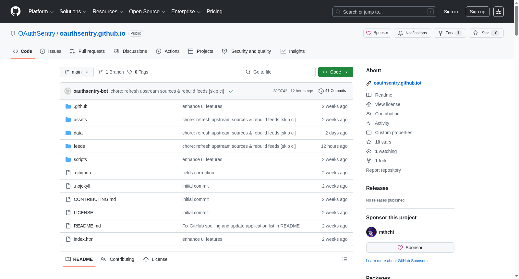Click the Sign in link
The height and width of the screenshot is (279, 519).
click(451, 12)
